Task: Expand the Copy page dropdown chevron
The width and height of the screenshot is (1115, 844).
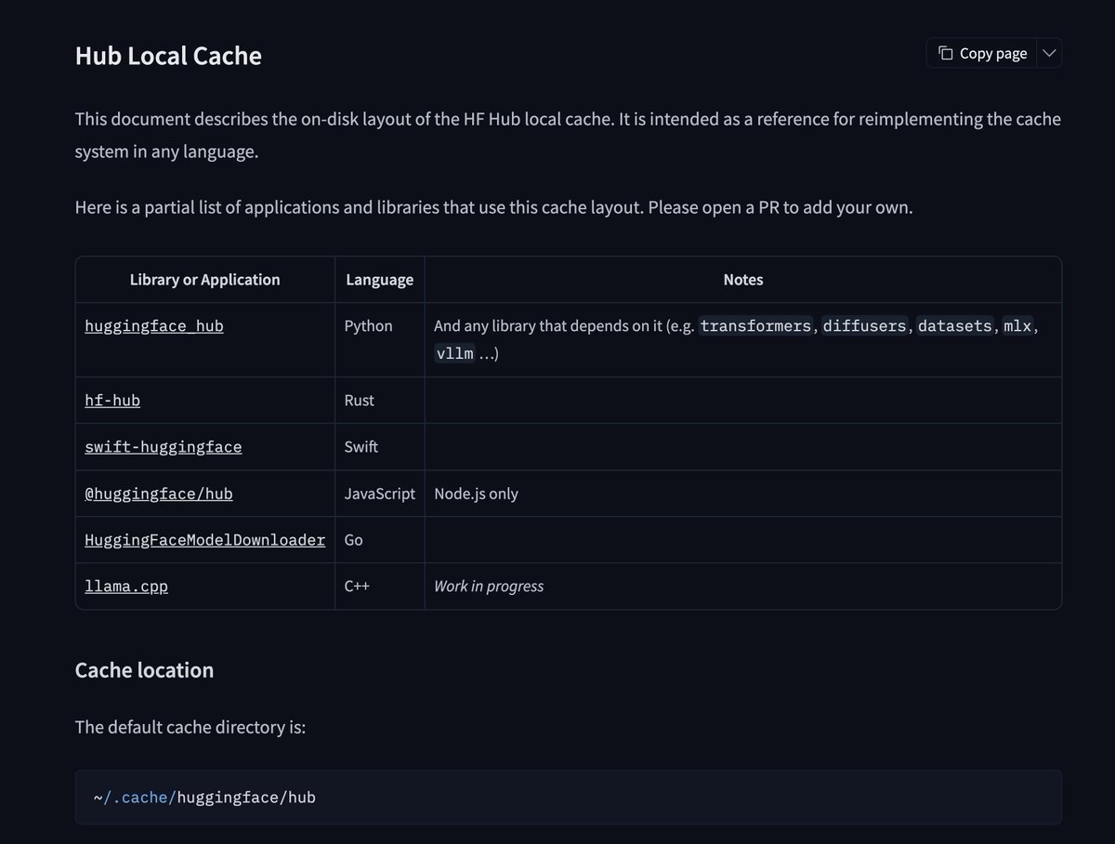Action: pos(1049,53)
